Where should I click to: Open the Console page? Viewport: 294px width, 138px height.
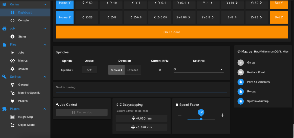(x=25, y=21)
